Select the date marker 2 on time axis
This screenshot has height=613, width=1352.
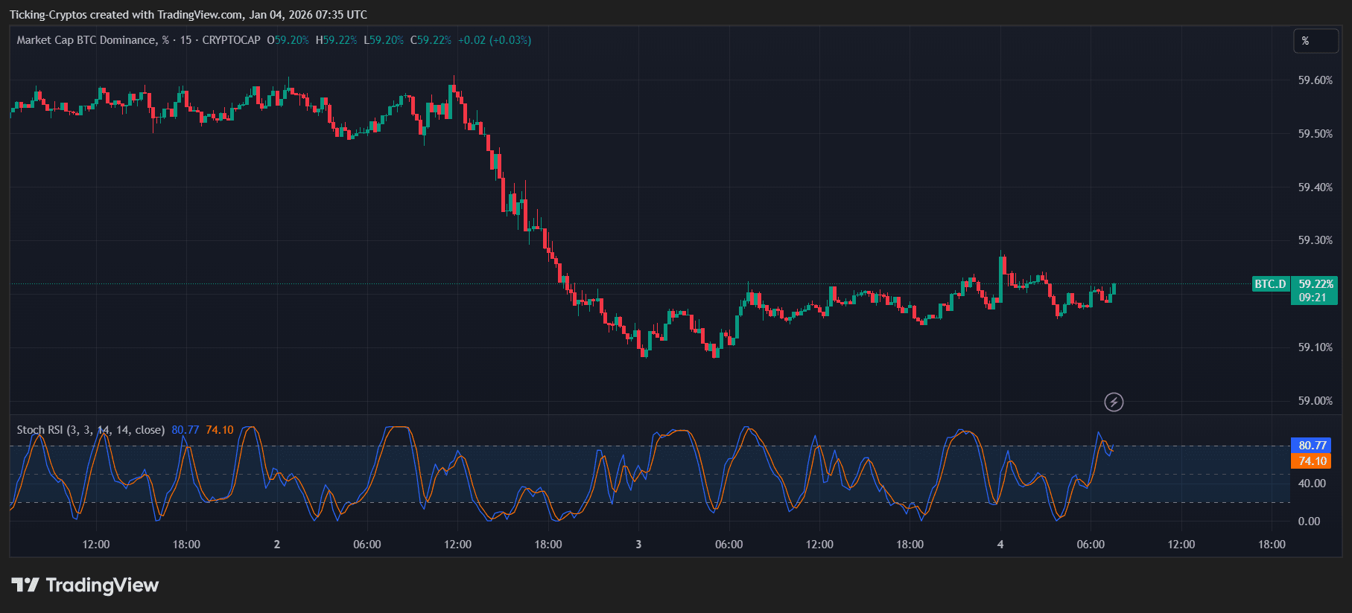[277, 545]
